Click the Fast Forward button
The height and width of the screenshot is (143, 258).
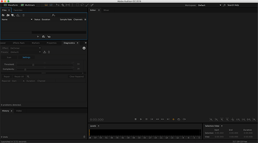pos(163,119)
